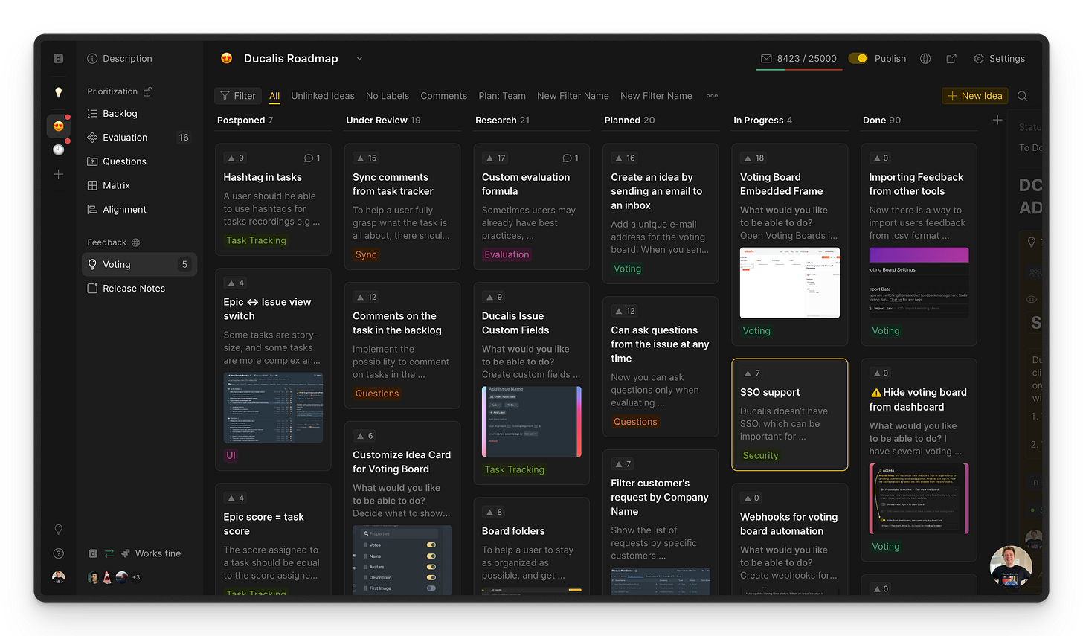Image resolution: width=1083 pixels, height=636 pixels.
Task: Add a new board with plus icon in left rail
Action: click(x=59, y=174)
